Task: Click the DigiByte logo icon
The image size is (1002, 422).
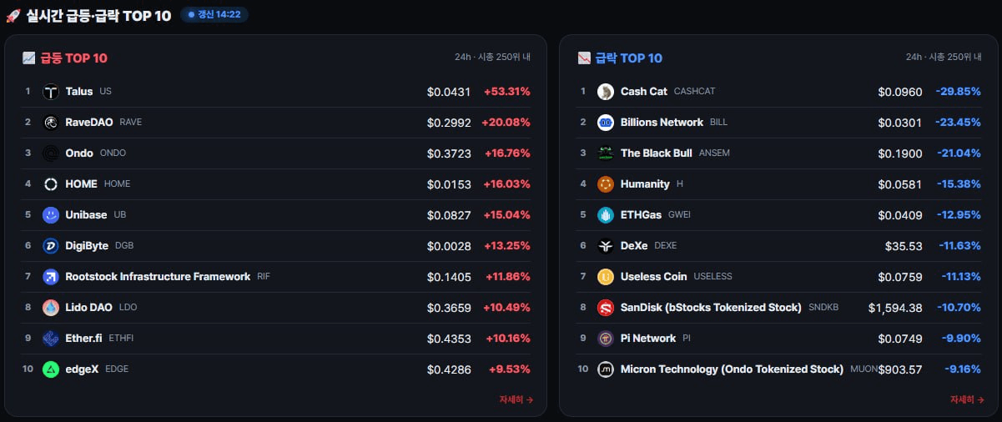Action: [51, 246]
